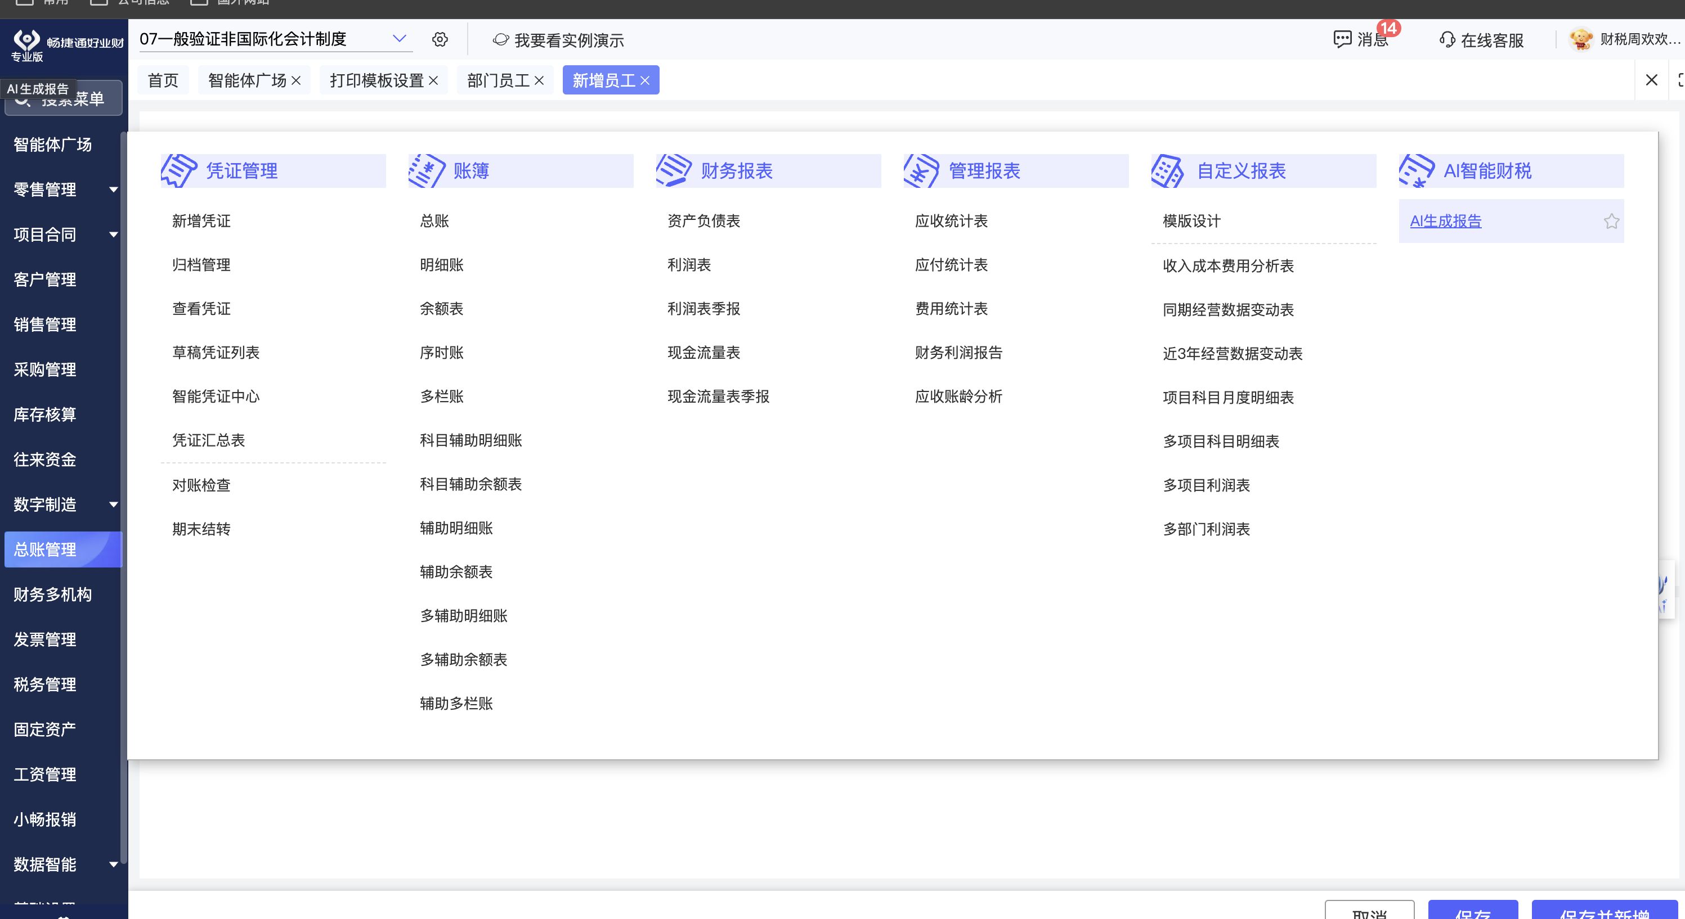Viewport: 1685px width, 919px height.
Task: Click the user avatar icon at top right
Action: point(1581,39)
